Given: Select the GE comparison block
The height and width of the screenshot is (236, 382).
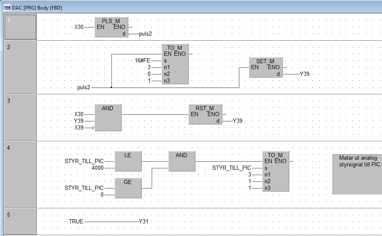Looking at the screenshot, I should coord(128,187).
